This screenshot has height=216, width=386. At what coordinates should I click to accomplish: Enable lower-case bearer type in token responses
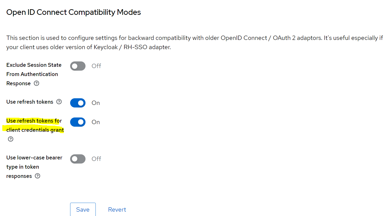coord(78,159)
